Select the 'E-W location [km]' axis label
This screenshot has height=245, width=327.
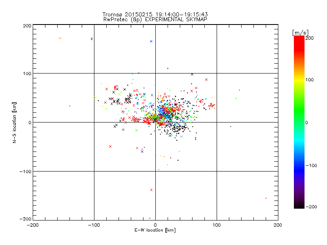[155, 230]
